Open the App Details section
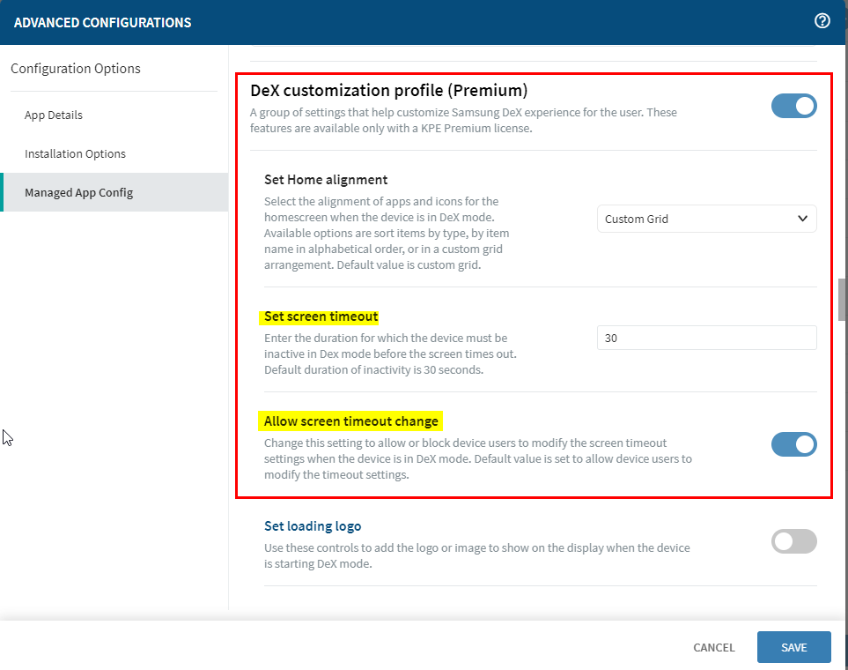The width and height of the screenshot is (848, 670). point(54,115)
